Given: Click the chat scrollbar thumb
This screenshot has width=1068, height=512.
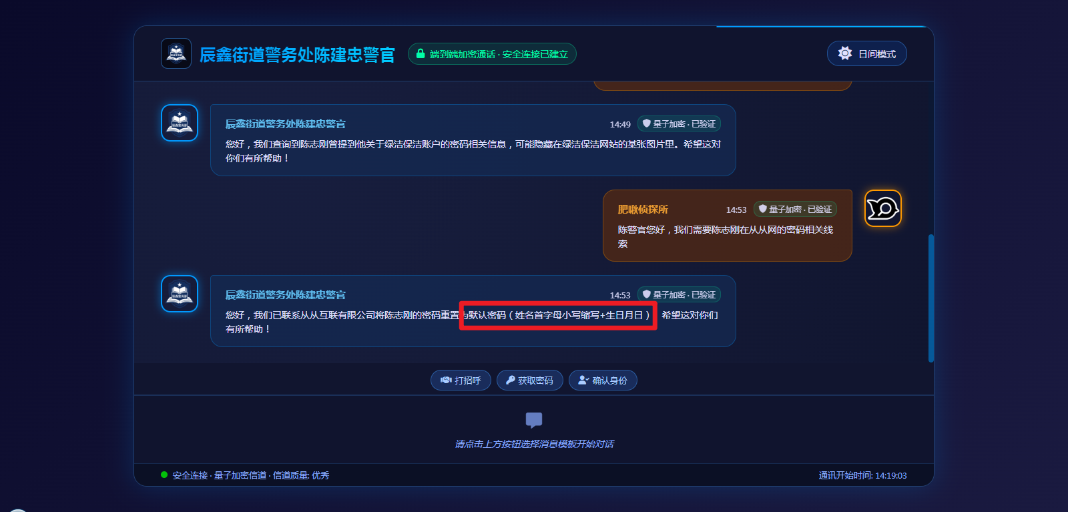Looking at the screenshot, I should click(930, 298).
